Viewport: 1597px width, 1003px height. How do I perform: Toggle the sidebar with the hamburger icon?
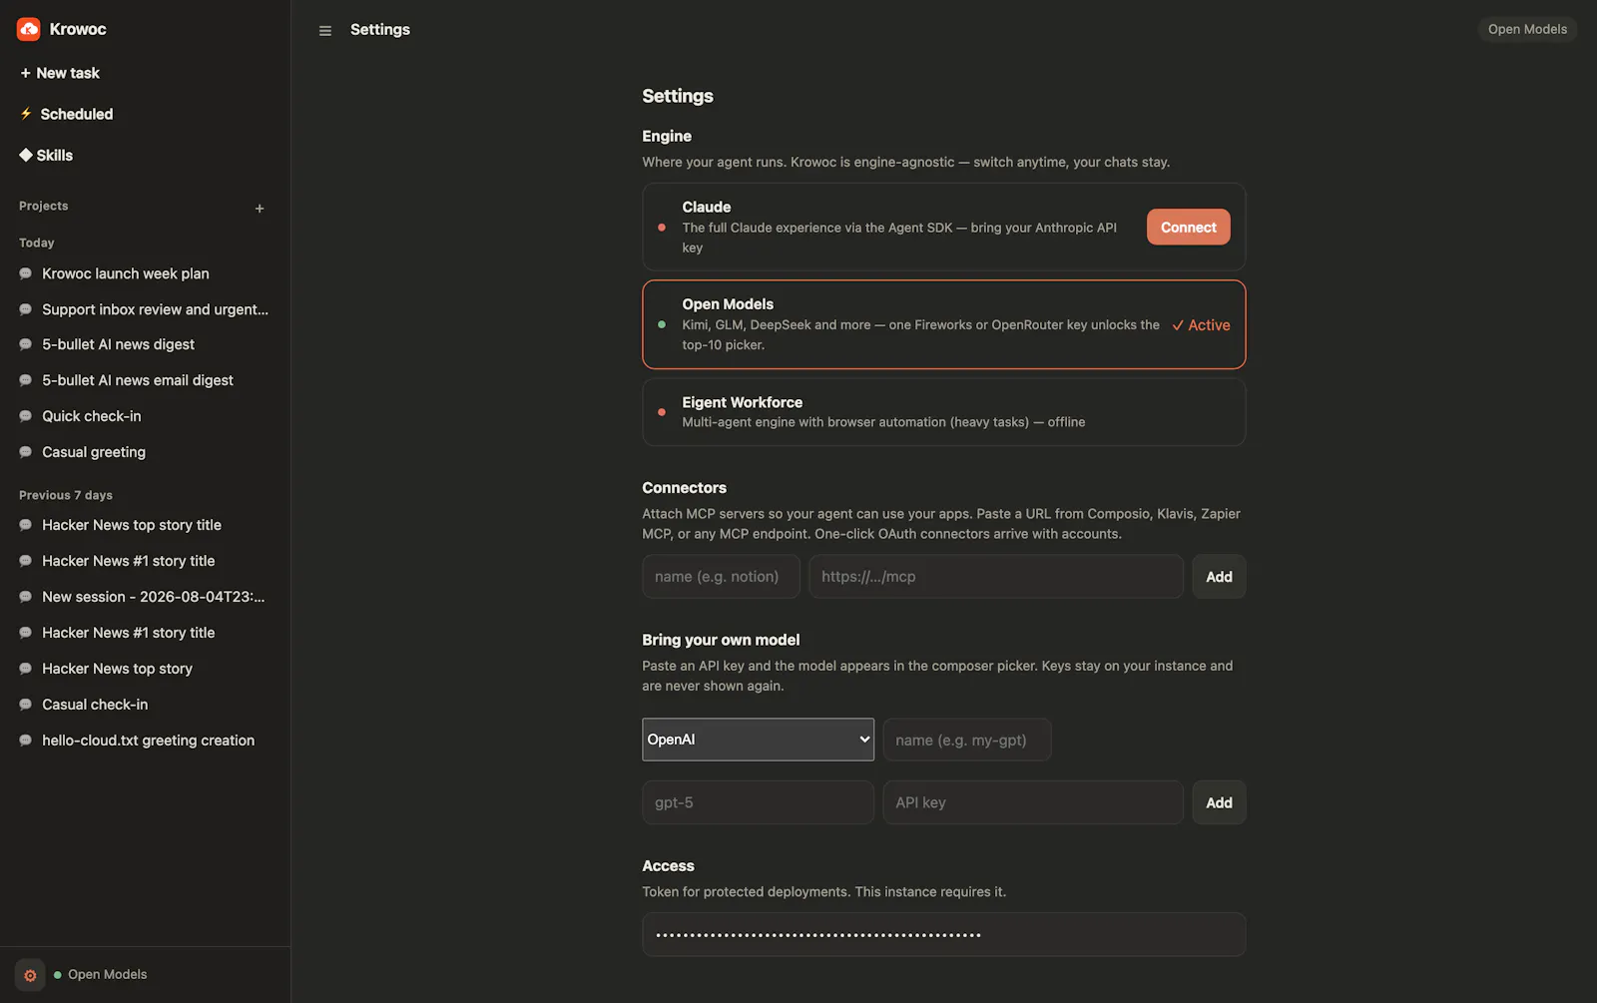click(324, 31)
